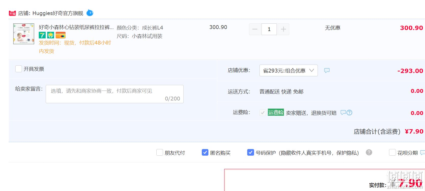
Task: Click the 无优惠 discount text
Action: coord(333,28)
